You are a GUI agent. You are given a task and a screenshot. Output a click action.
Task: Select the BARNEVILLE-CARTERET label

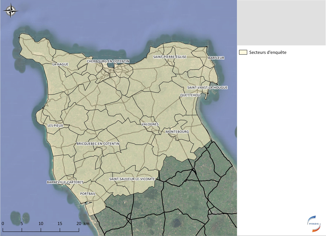pyautogui.click(x=65, y=182)
